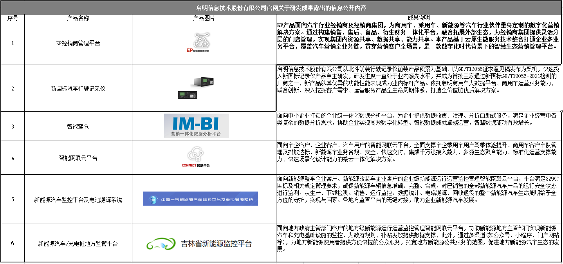Click the 新能源汽车/充电桩地方监管平台 name cell
Screen dimensions: 563x264
pyautogui.click(x=78, y=244)
